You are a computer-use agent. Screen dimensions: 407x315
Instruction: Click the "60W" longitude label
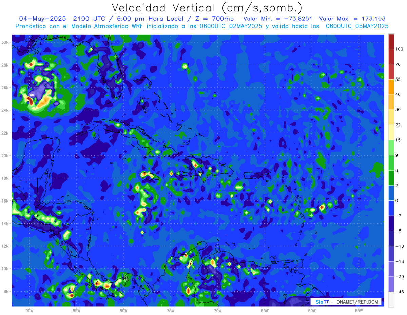point(312,311)
